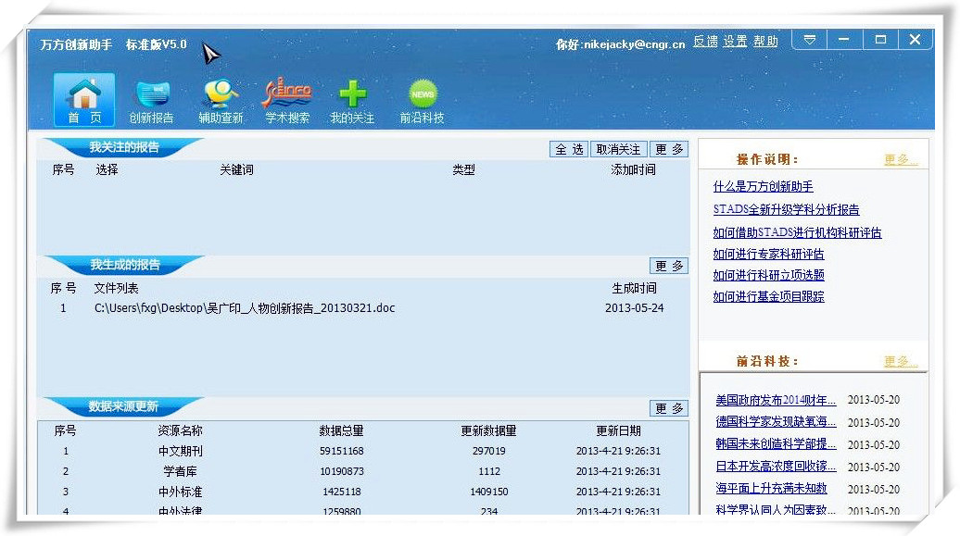
Task: Open news link 日本开发高浓度回收镓...
Action: click(776, 467)
